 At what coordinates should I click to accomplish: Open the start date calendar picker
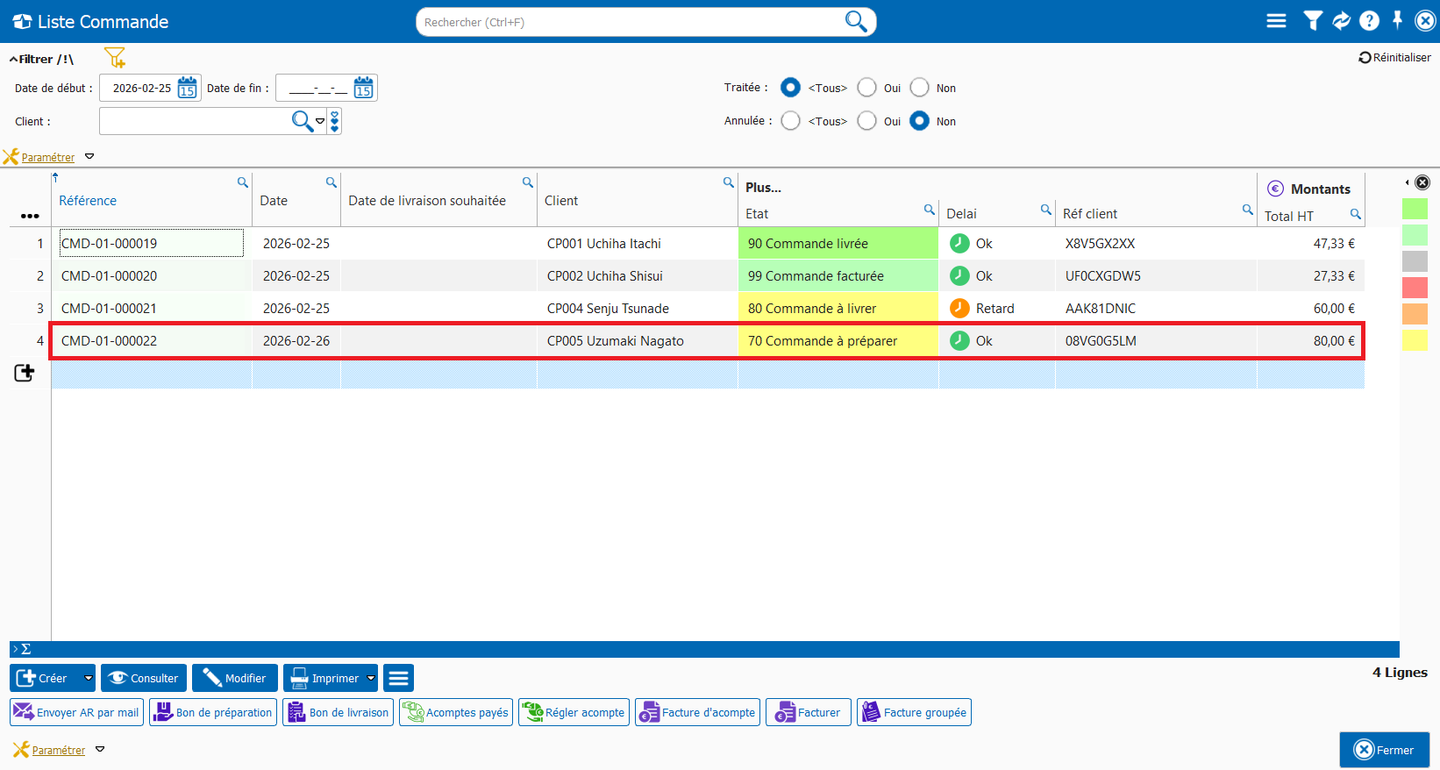click(187, 88)
